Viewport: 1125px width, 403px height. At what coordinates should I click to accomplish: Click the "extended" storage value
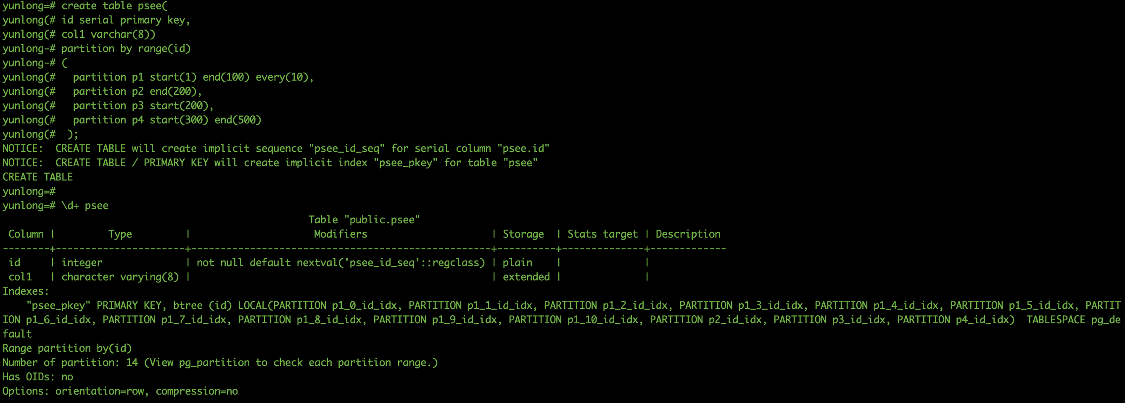pos(526,277)
